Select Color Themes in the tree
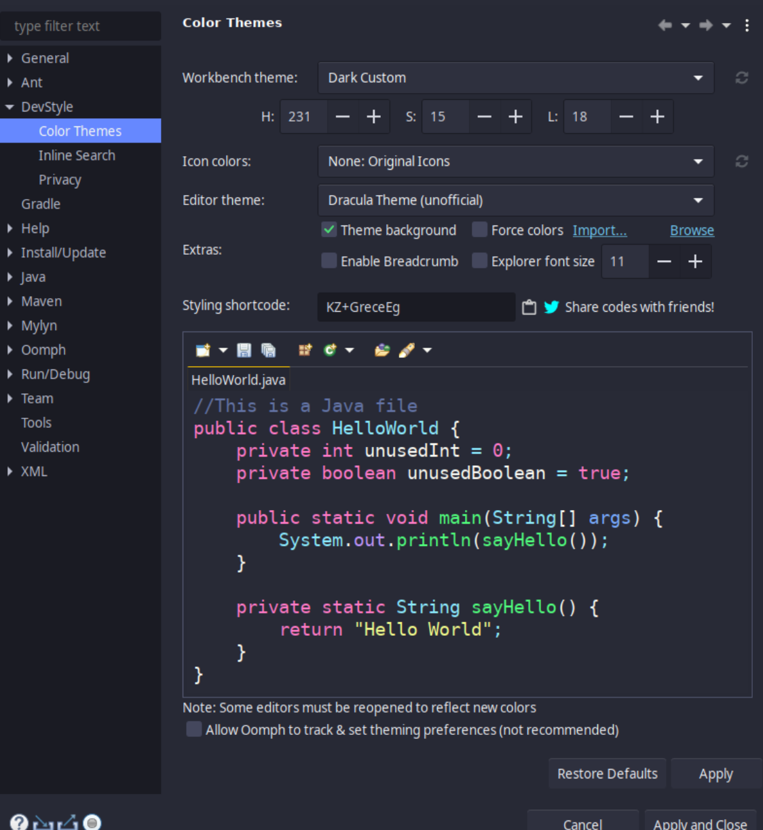The height and width of the screenshot is (830, 763). 80,131
